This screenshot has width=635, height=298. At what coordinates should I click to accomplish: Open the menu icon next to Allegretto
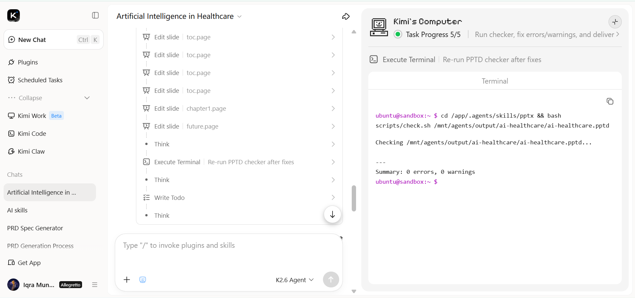[x=95, y=285]
